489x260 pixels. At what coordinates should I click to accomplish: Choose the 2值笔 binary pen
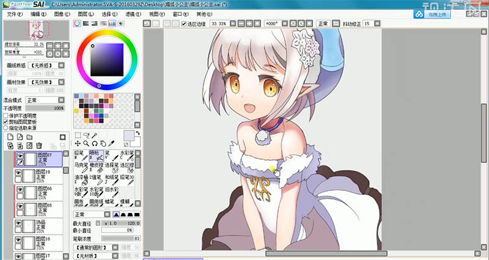coord(97,179)
